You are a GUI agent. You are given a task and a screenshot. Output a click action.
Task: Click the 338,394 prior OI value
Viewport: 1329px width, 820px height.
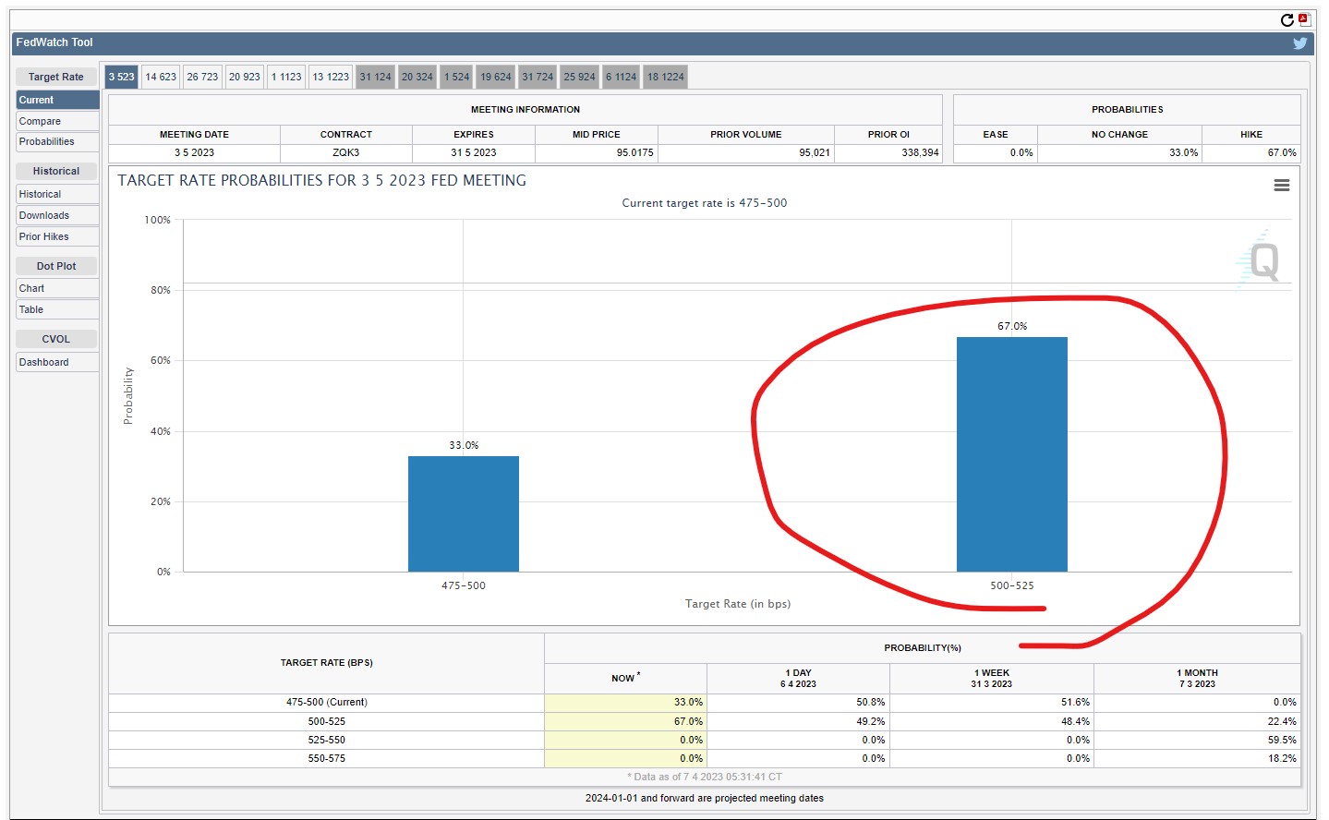click(920, 153)
